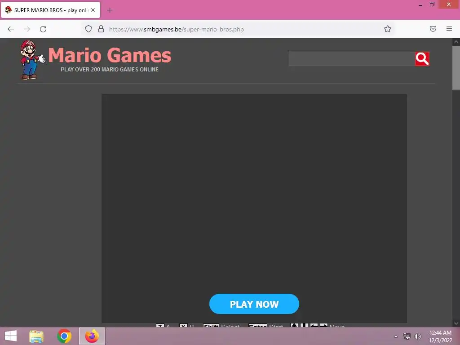Select the SUPER MARIO BROS tab
460x345 pixels.
[50, 10]
